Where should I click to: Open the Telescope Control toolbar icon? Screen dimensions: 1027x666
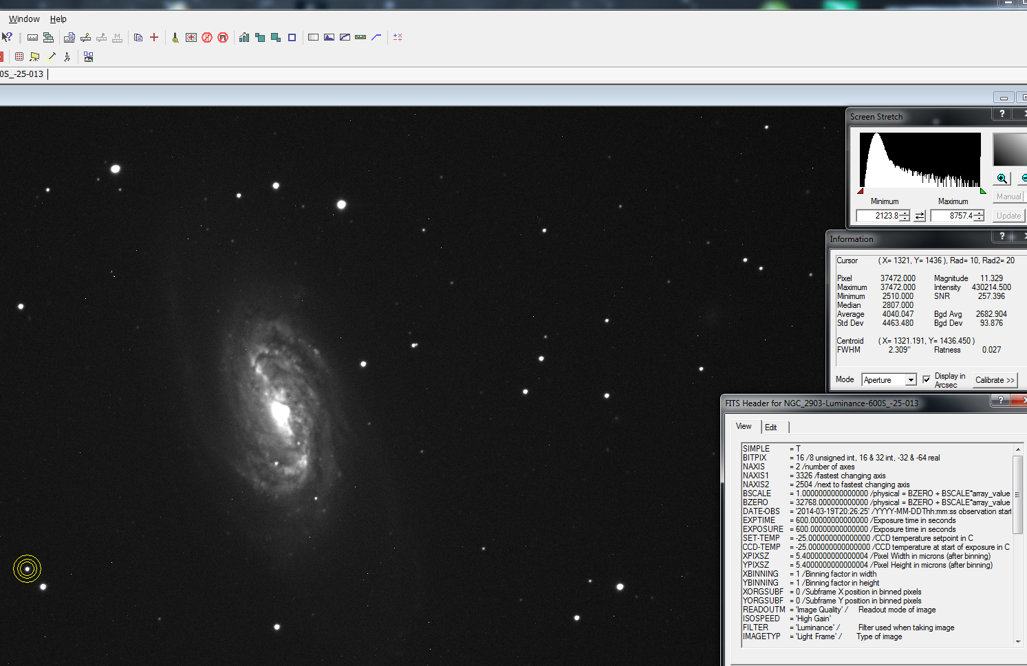(34, 56)
